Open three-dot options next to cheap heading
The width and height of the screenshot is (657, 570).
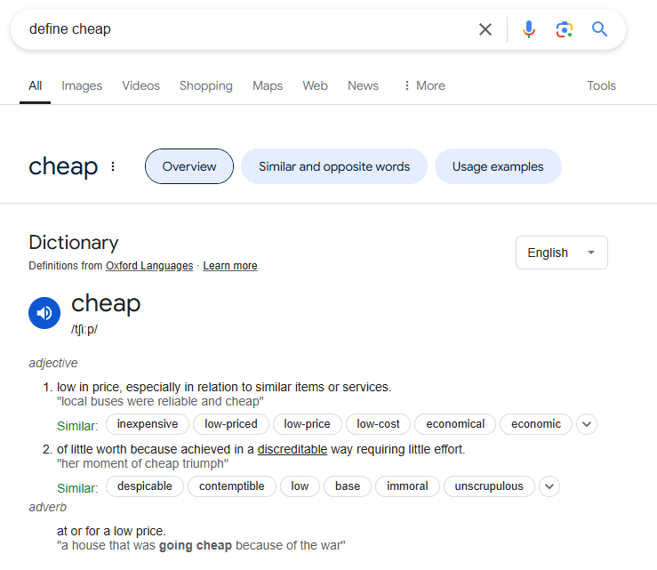coord(113,166)
